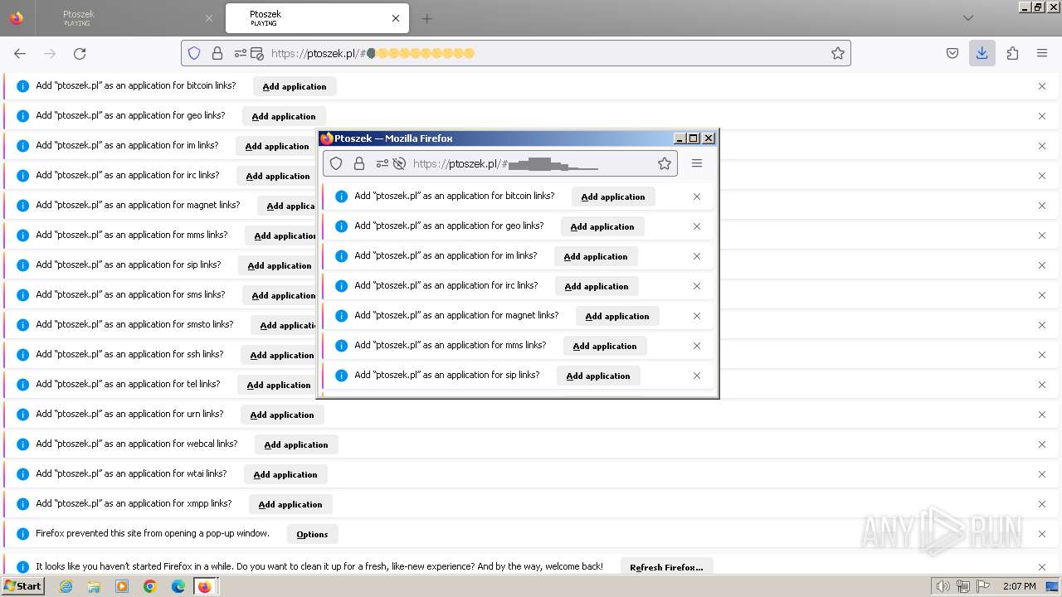Dismiss xmpp links notification
The height and width of the screenshot is (597, 1062).
point(1042,504)
